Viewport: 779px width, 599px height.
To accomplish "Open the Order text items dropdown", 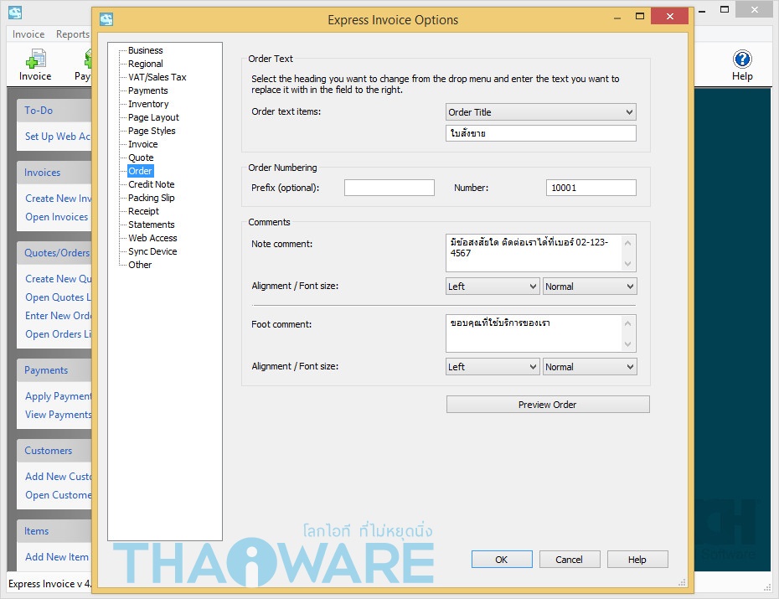I will 540,112.
